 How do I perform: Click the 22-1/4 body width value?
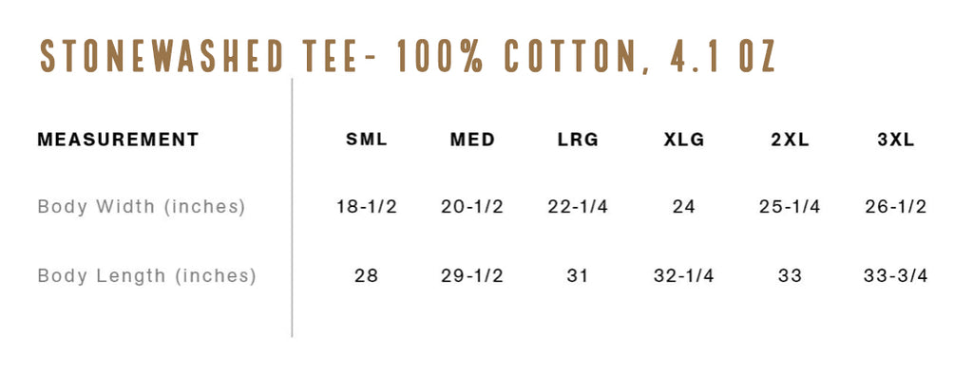pyautogui.click(x=578, y=206)
